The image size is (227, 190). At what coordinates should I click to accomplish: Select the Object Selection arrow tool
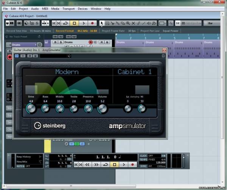click(x=102, y=23)
